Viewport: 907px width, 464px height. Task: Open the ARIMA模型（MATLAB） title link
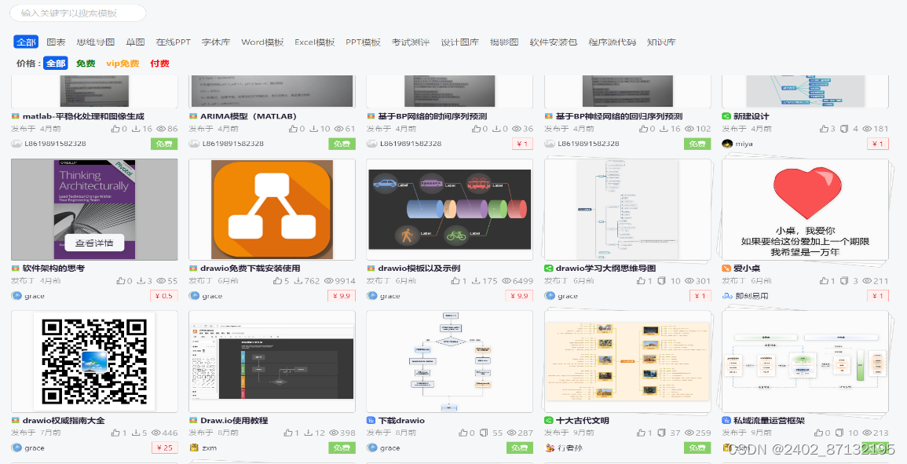pos(248,116)
